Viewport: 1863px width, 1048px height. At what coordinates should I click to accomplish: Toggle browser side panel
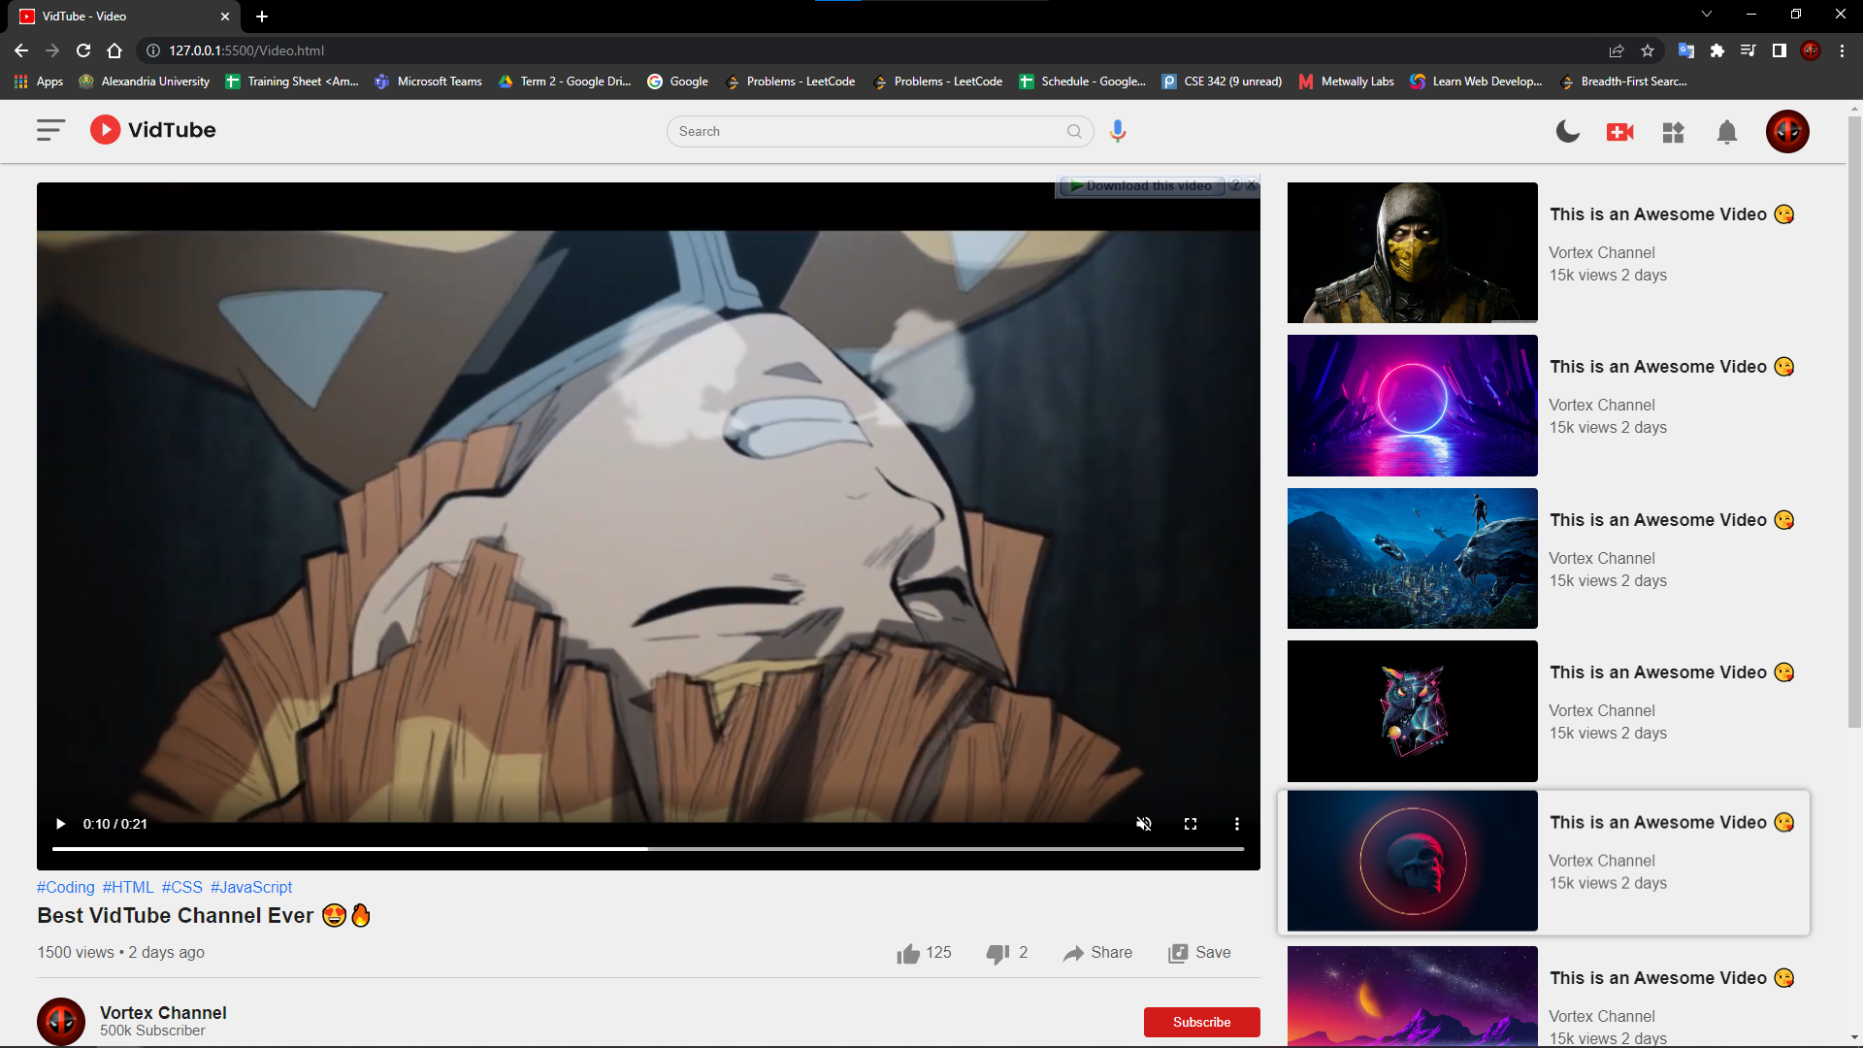[x=1780, y=50]
